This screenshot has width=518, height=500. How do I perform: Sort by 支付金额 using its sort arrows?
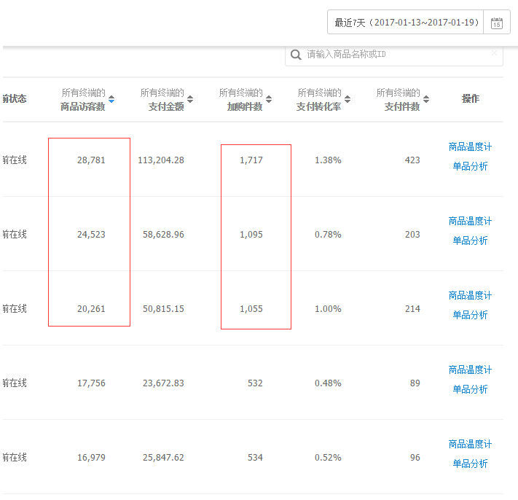click(x=190, y=99)
